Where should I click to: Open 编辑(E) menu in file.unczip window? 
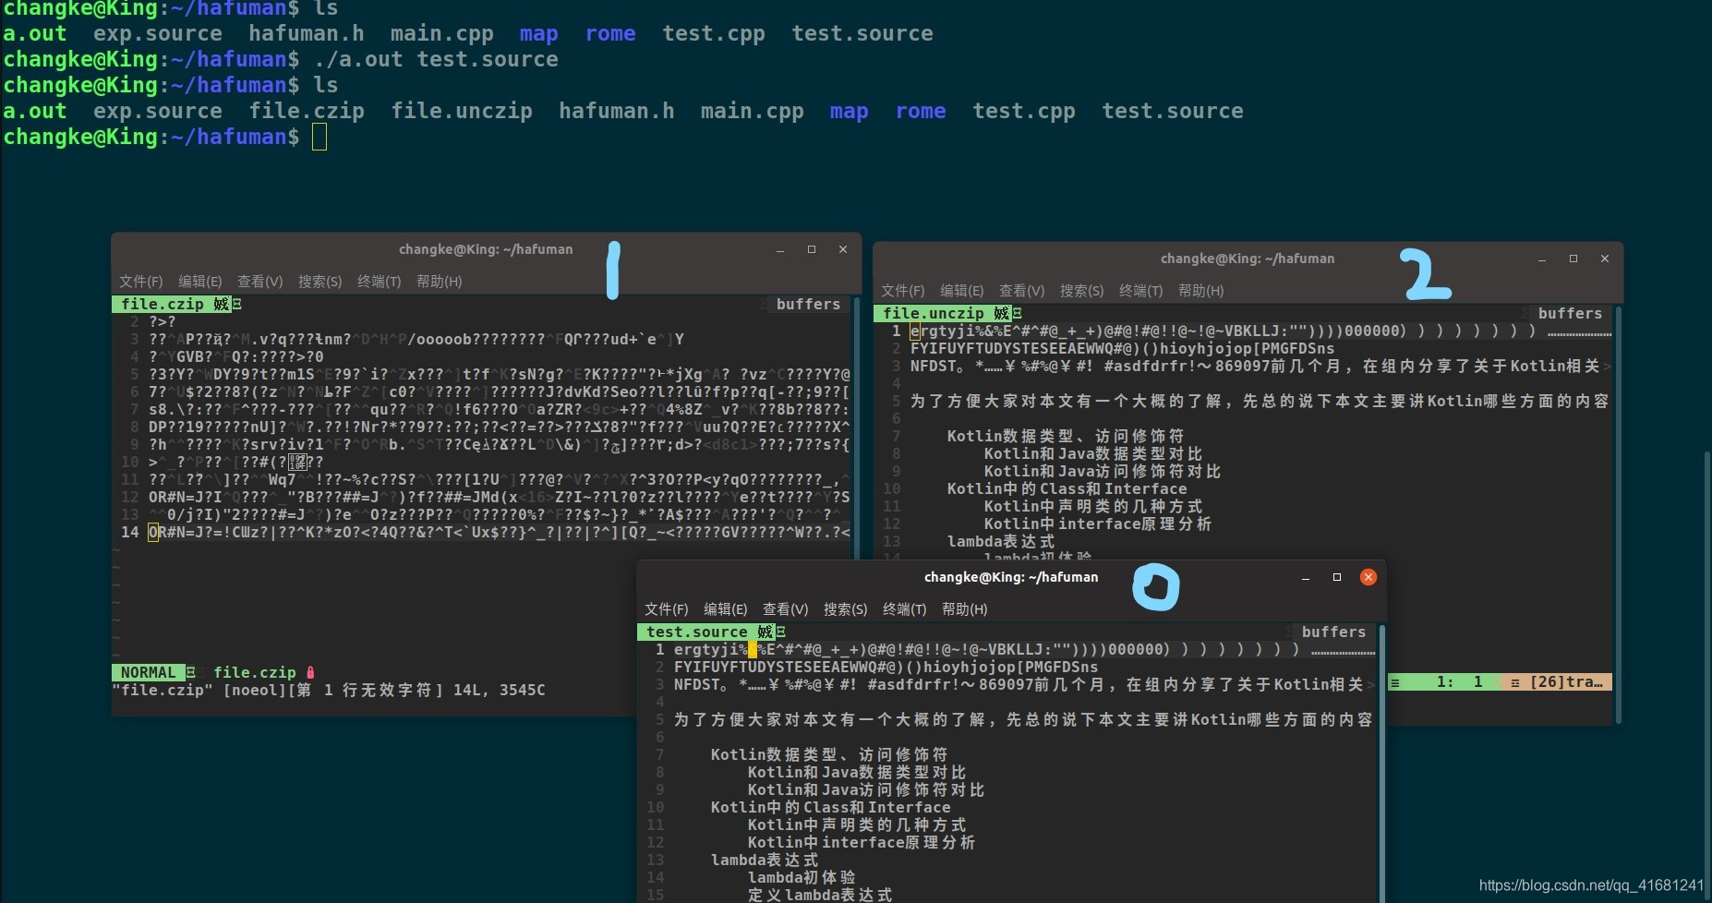[x=961, y=291]
